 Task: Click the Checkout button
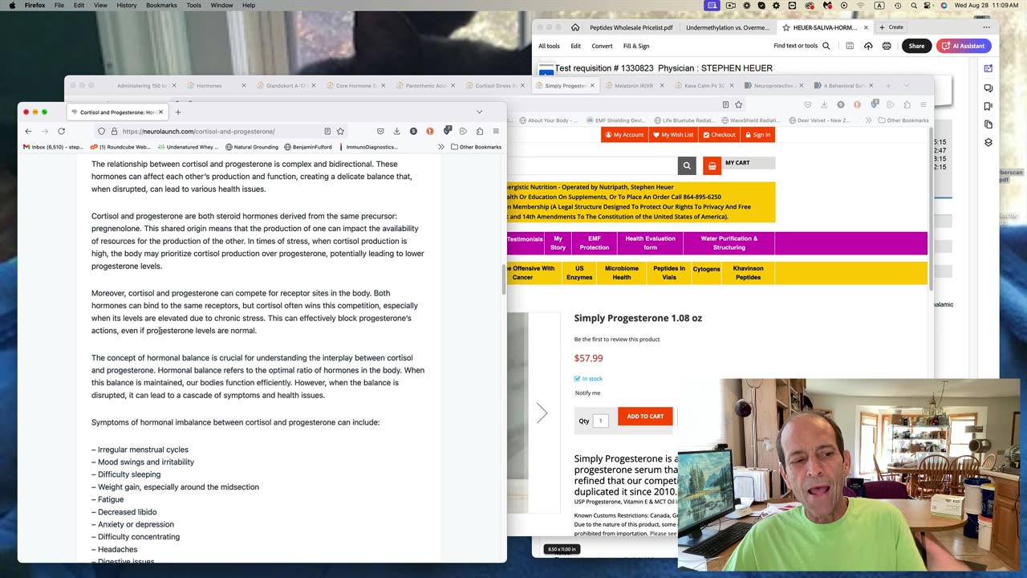719,135
